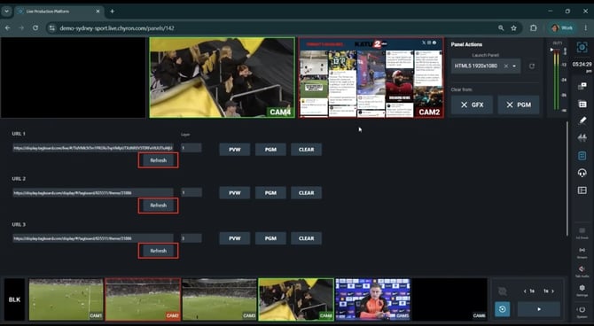Send URL 2 to PVW
The height and width of the screenshot is (326, 594).
235,193
